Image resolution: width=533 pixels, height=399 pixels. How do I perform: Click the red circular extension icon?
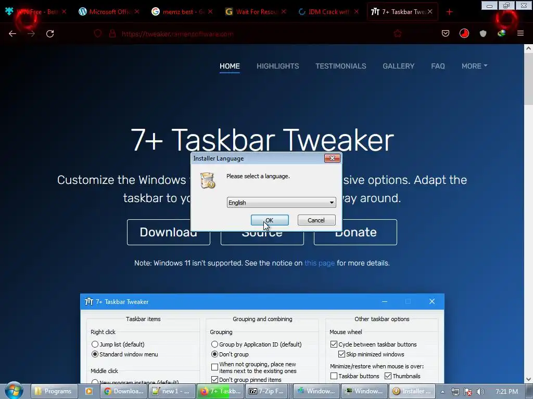tap(464, 33)
